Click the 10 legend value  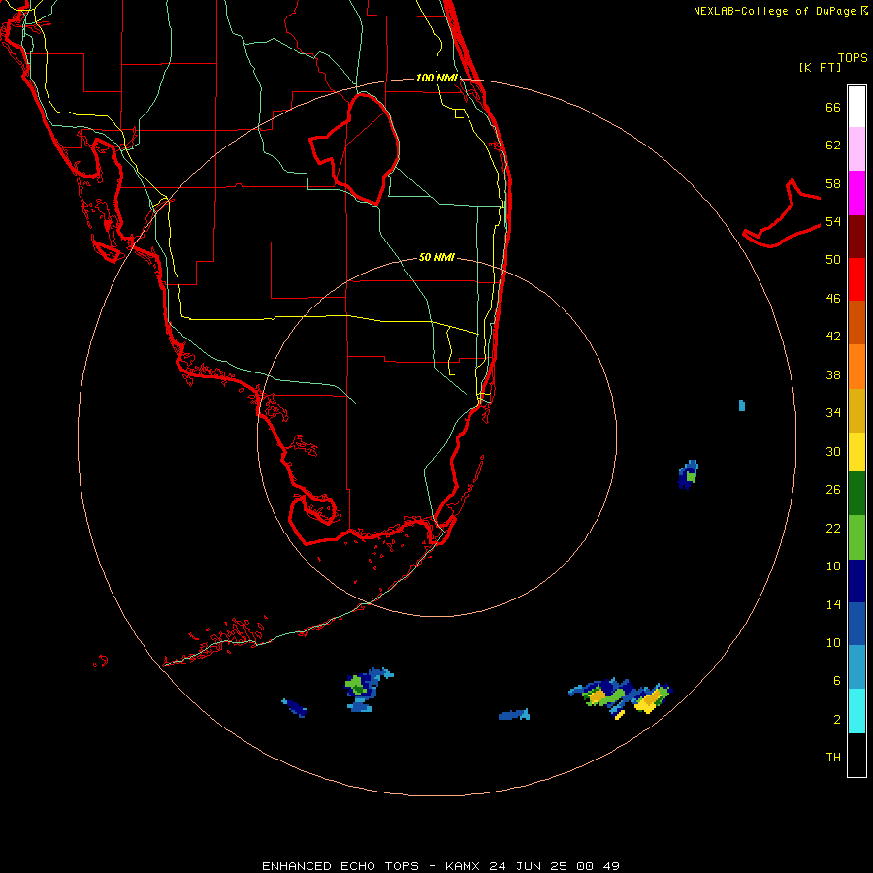point(833,642)
